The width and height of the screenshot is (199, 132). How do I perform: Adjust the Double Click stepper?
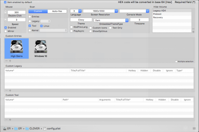[5, 12]
